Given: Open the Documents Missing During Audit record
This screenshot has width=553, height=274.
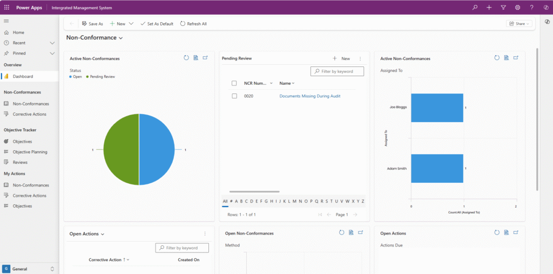Looking at the screenshot, I should (x=309, y=96).
